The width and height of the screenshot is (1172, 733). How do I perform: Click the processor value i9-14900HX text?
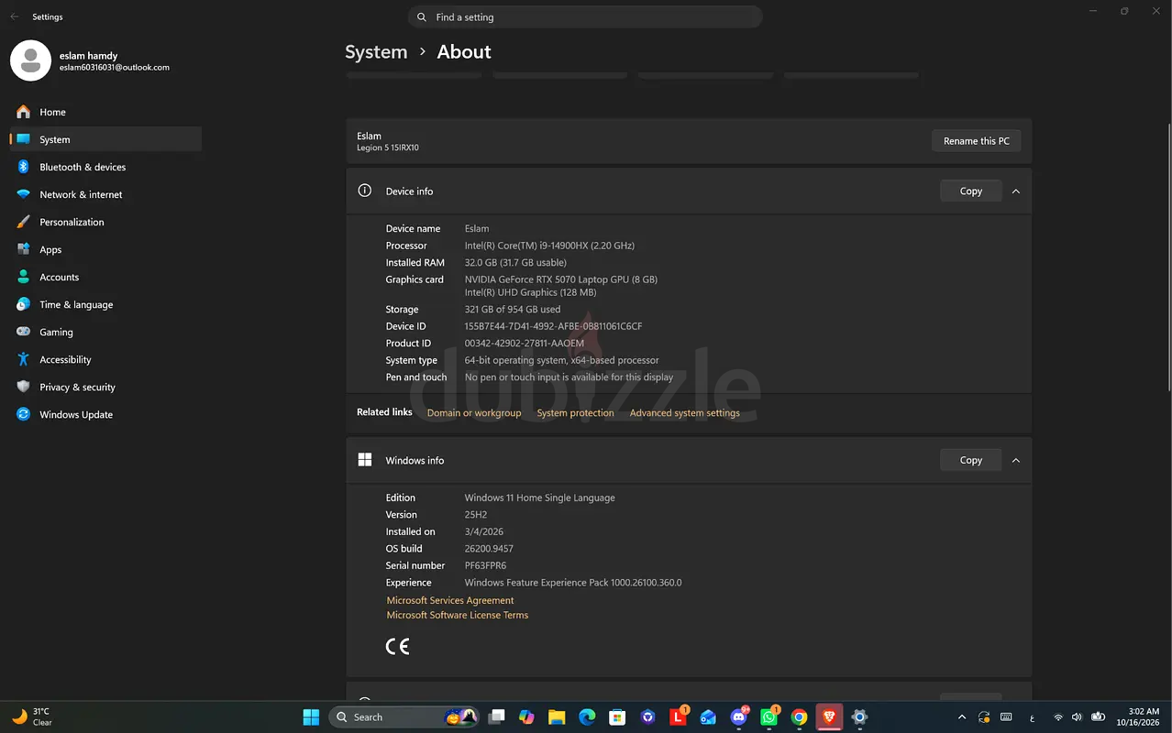click(x=549, y=246)
